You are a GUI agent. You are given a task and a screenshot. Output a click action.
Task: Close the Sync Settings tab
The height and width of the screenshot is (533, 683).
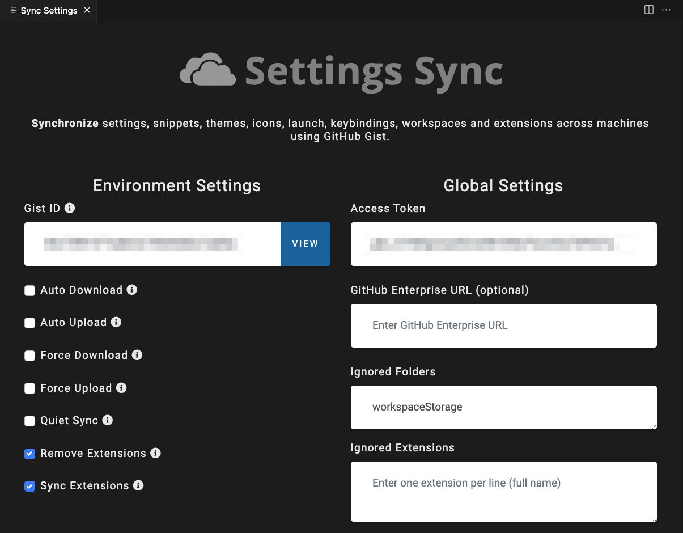87,10
